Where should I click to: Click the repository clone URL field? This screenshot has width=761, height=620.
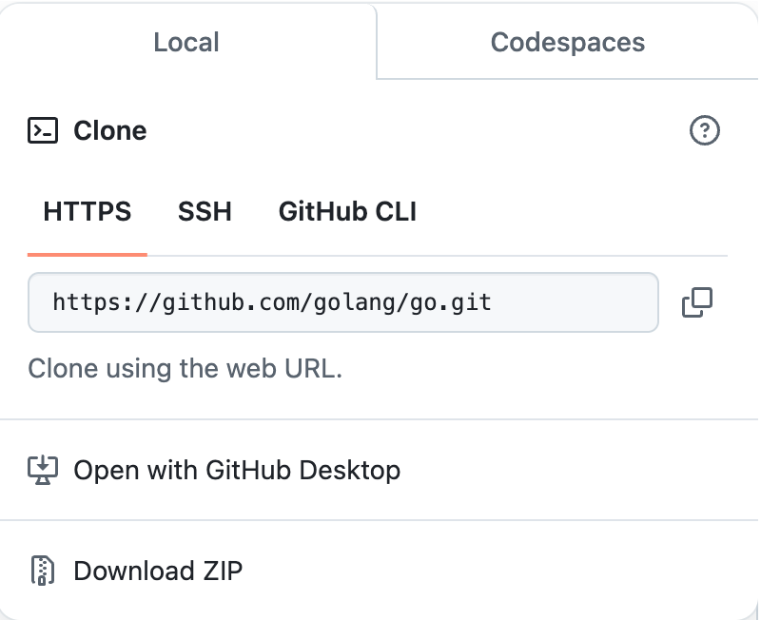pos(343,302)
